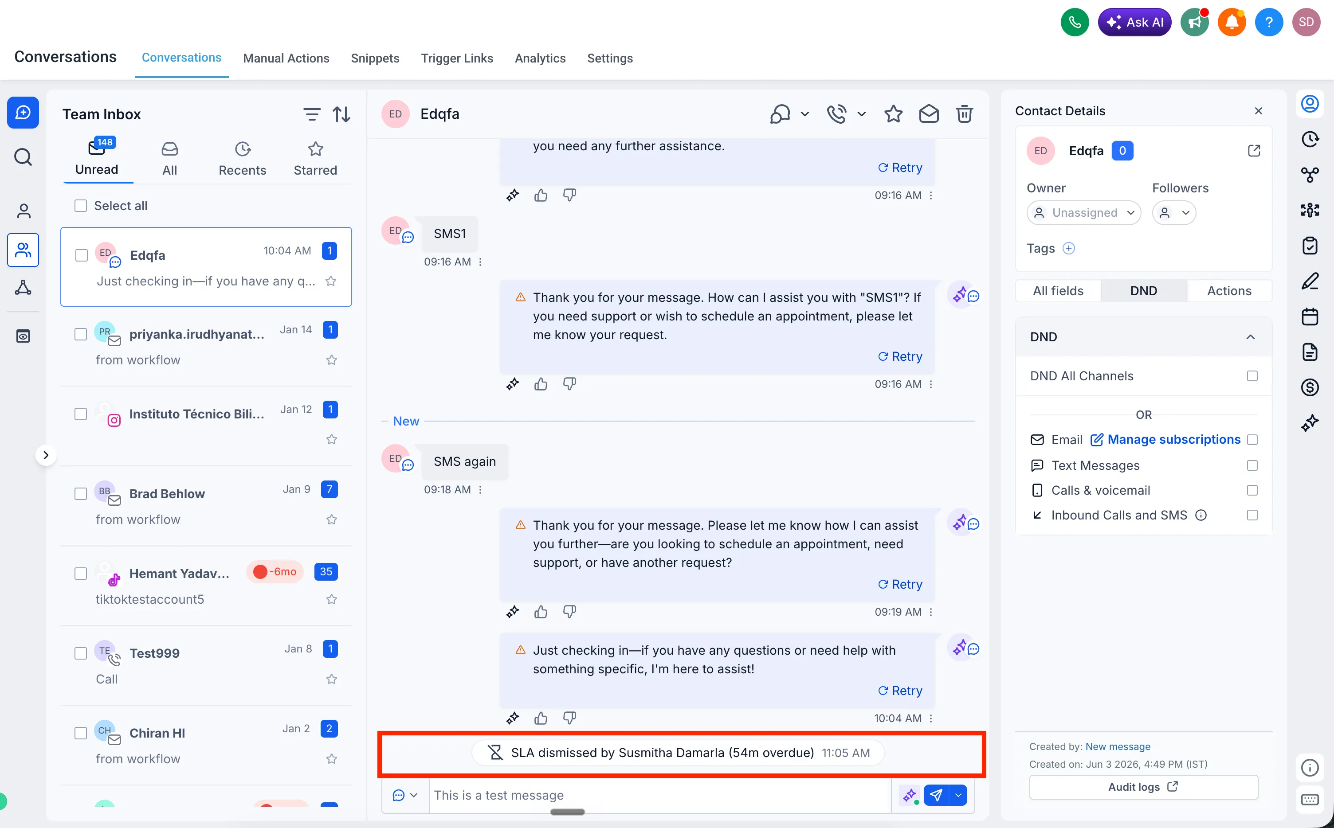Give thumbs up on the 10:04 AM reply
Image resolution: width=1334 pixels, height=828 pixels.
click(541, 718)
